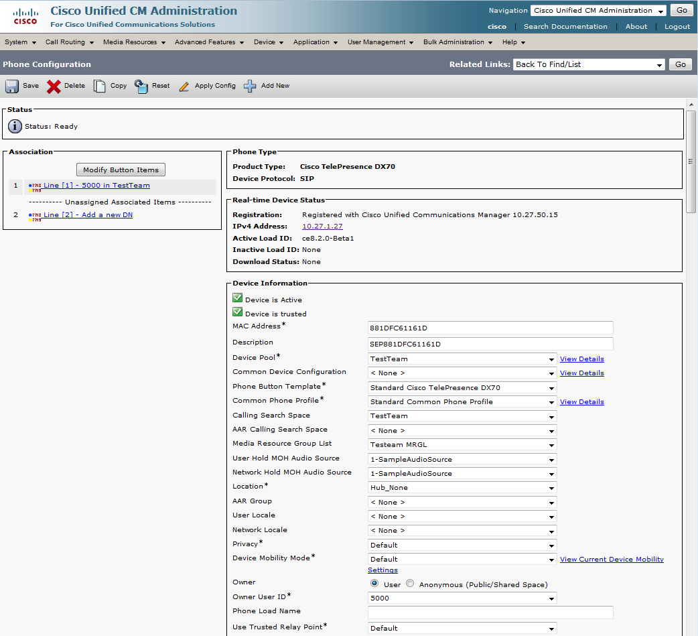698x636 pixels.
Task: Click the Cisco logo in header
Action: (x=25, y=16)
